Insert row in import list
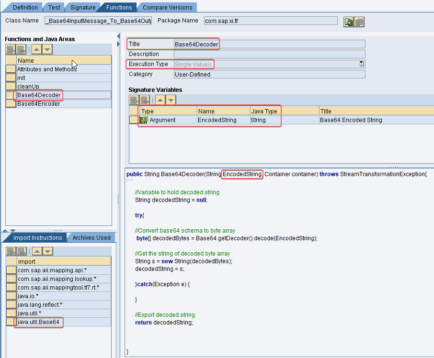Viewport: 434px width, 358px height. coord(11,251)
